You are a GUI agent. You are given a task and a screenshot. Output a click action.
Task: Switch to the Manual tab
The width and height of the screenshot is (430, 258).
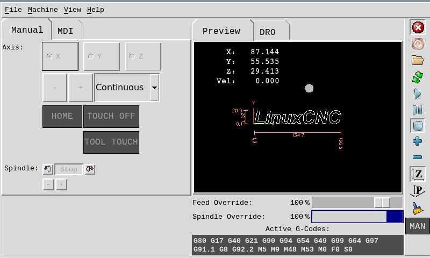27,30
